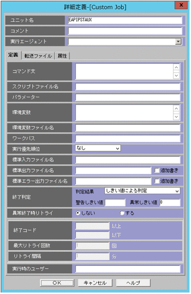Click the 標準出力ファイル名 input field
The image size is (191, 294).
click(113, 171)
